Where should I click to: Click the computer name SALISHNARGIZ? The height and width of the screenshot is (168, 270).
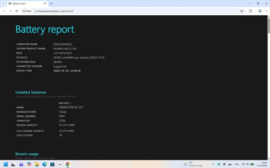tap(63, 44)
